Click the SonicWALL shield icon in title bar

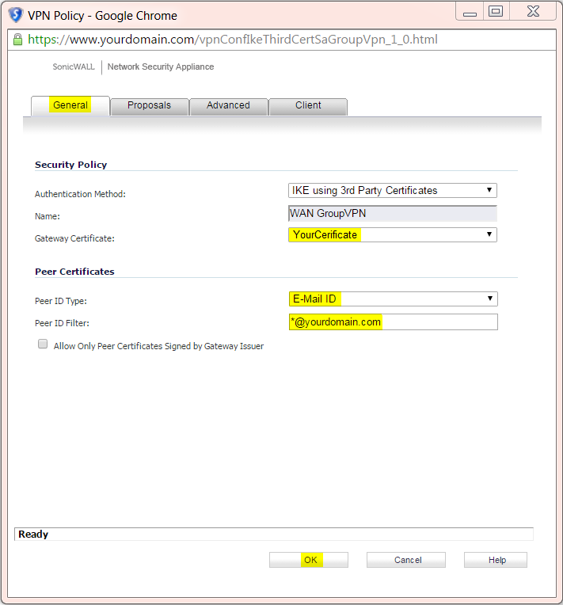pos(16,15)
